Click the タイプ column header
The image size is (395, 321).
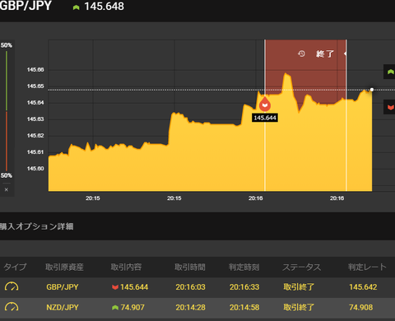(15, 267)
